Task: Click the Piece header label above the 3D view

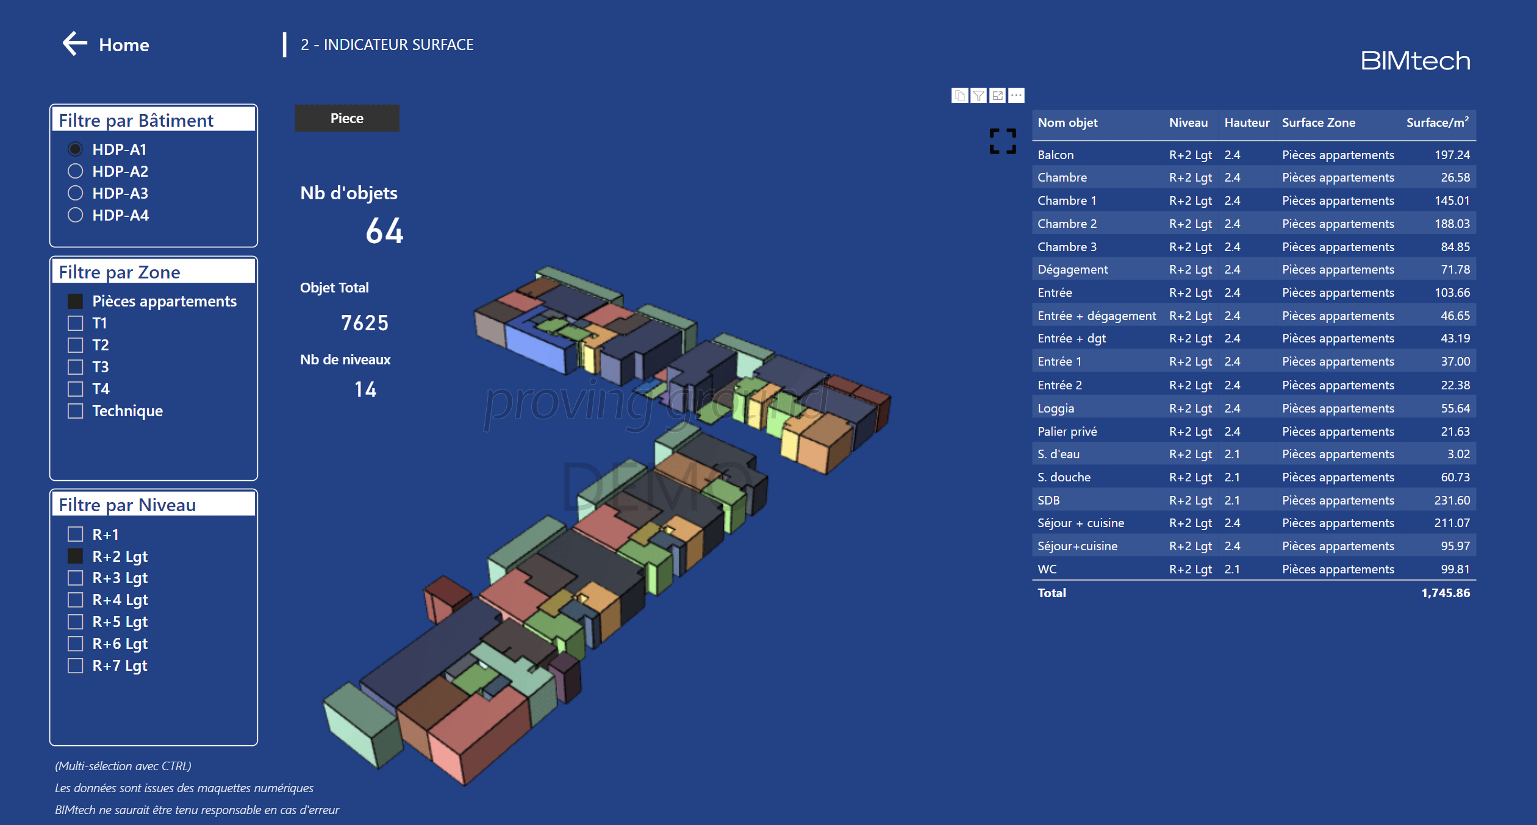Action: pyautogui.click(x=346, y=118)
